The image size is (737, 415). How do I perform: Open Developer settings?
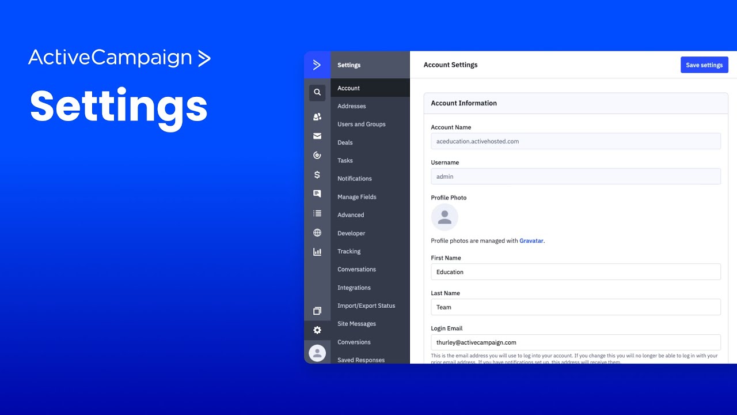click(370, 233)
